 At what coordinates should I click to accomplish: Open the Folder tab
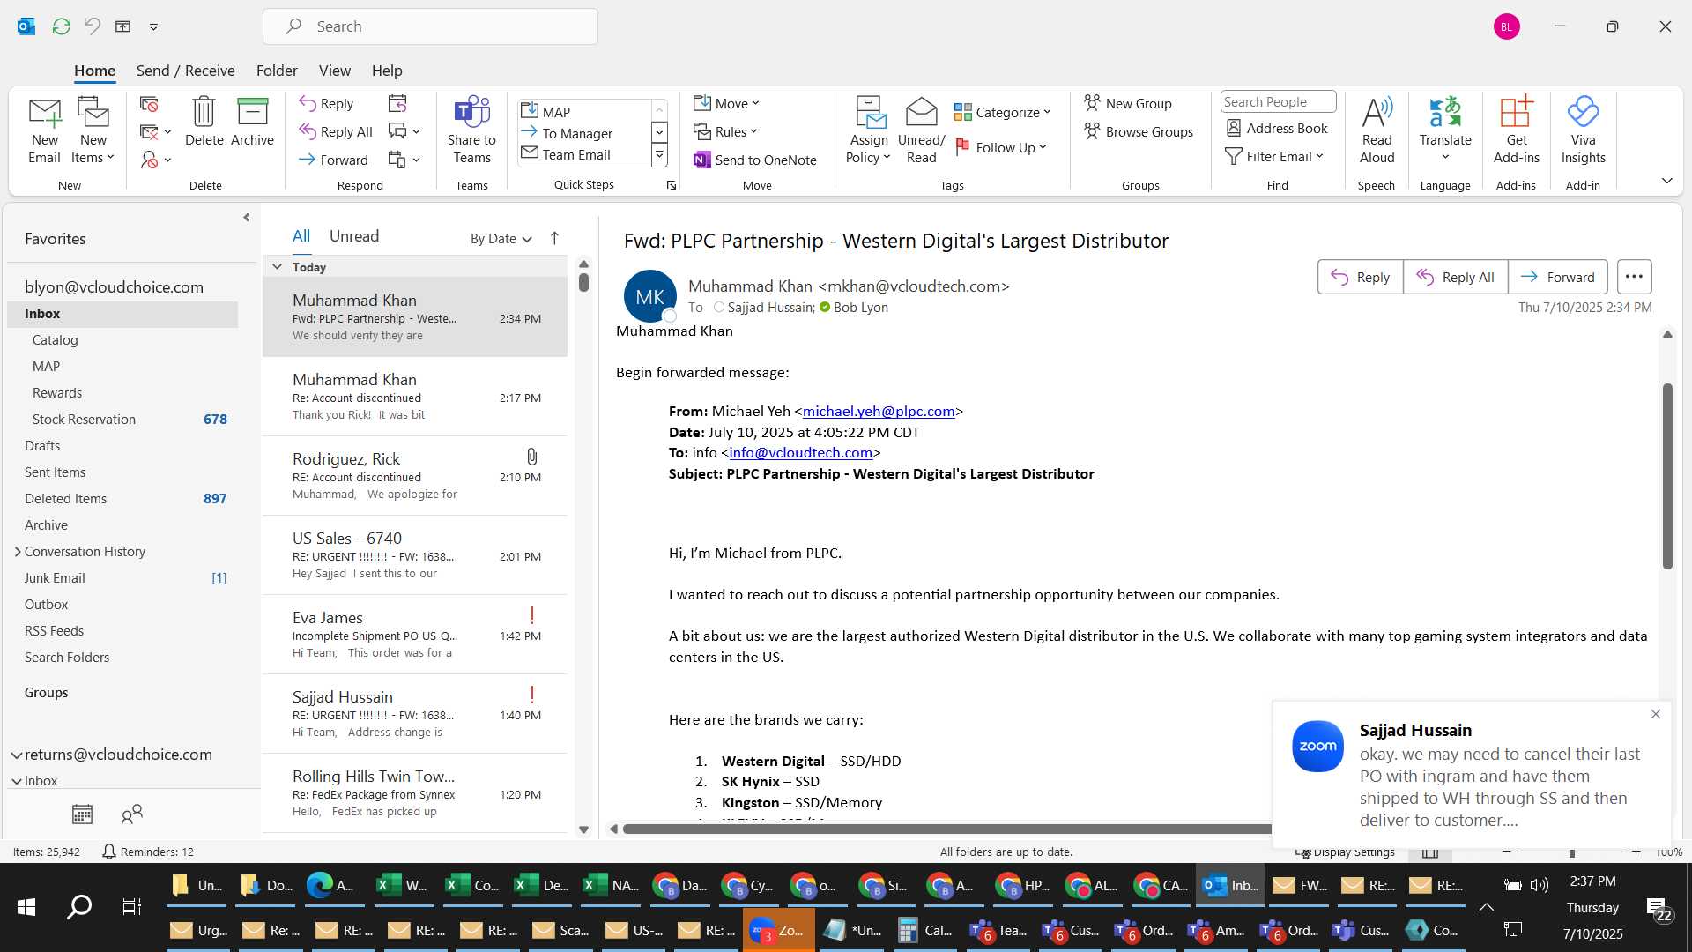point(277,71)
